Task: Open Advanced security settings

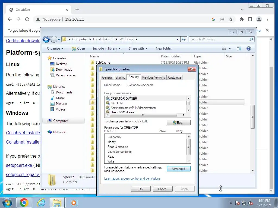Action: pyautogui.click(x=179, y=169)
